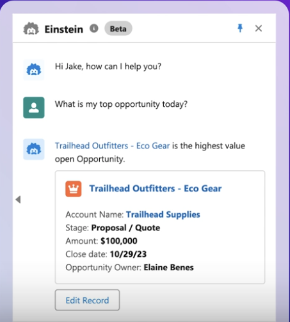The height and width of the screenshot is (322, 290).
Task: Click the amount value $100,000
Action: (119, 241)
